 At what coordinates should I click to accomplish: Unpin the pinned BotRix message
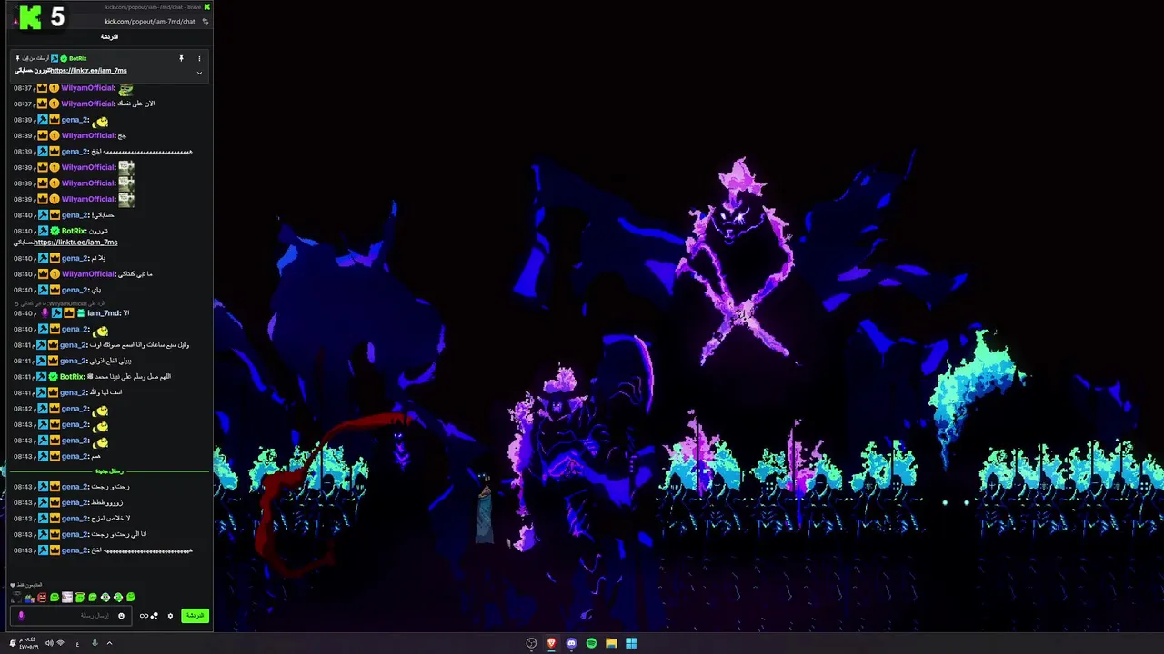(x=181, y=58)
